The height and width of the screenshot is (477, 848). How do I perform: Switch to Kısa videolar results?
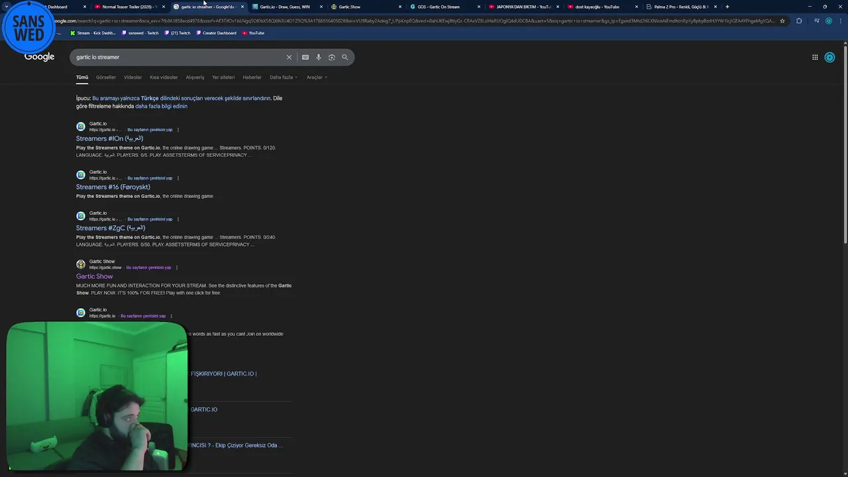(x=164, y=78)
